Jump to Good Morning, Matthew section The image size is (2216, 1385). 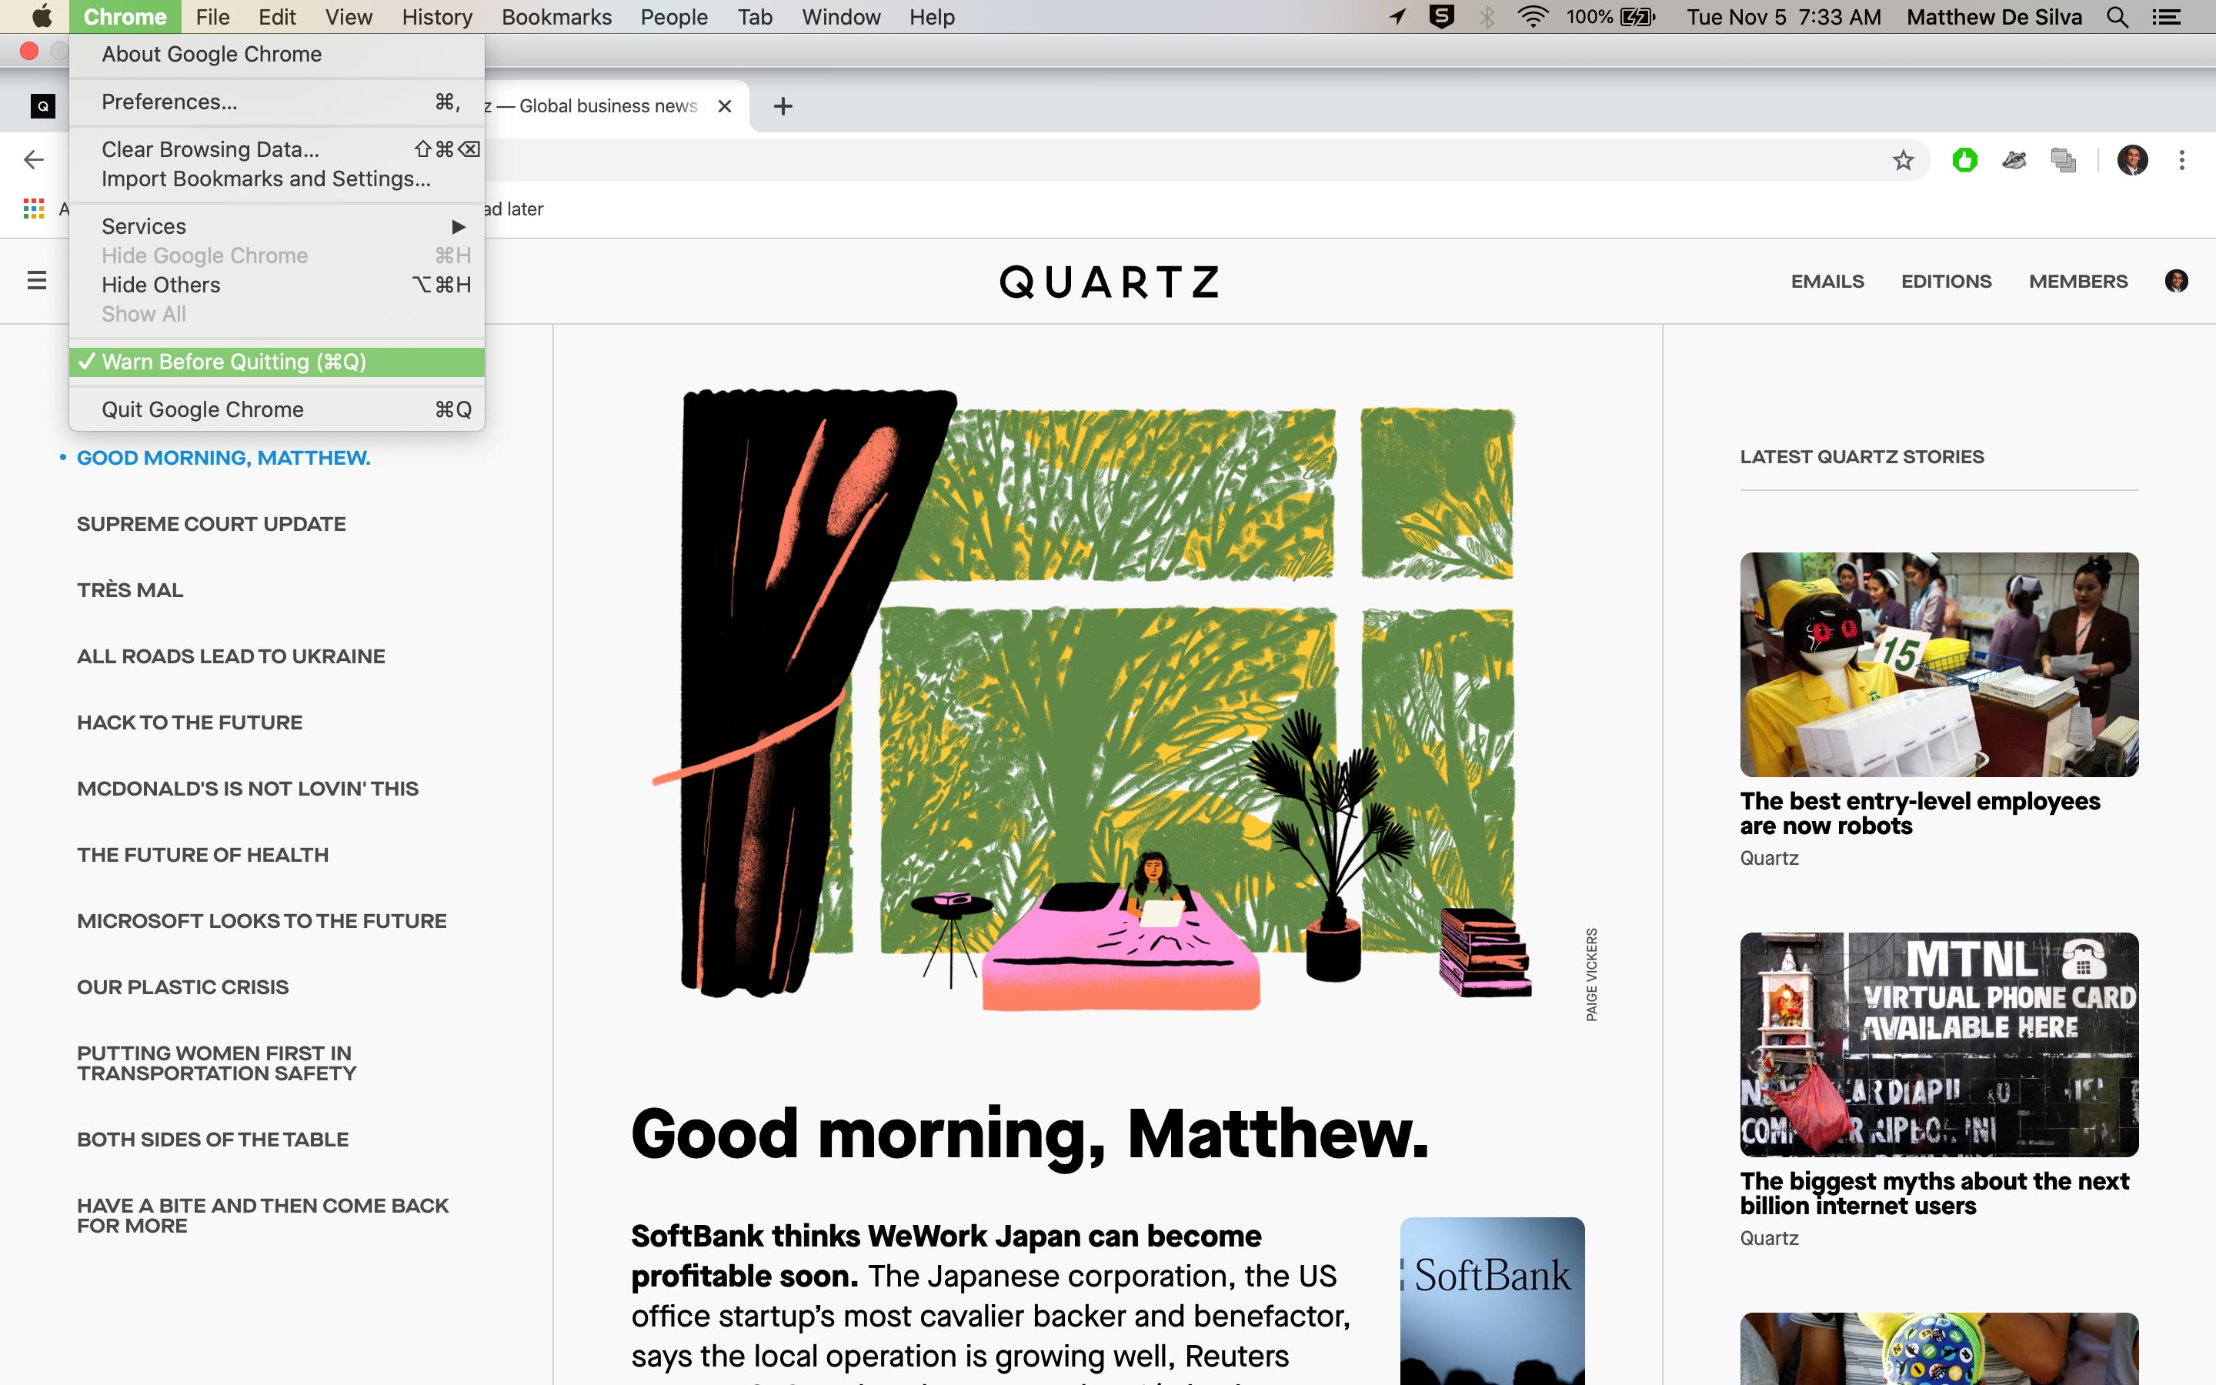coord(223,457)
